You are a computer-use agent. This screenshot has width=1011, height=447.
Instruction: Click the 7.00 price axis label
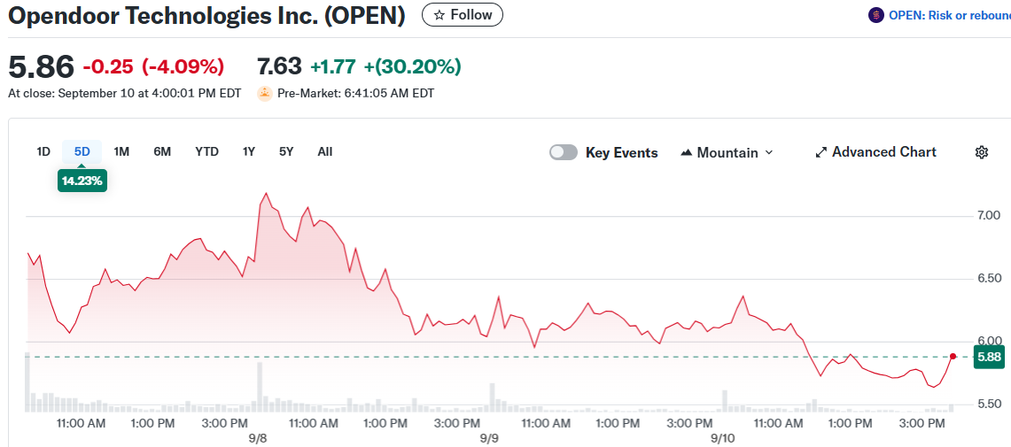[989, 215]
